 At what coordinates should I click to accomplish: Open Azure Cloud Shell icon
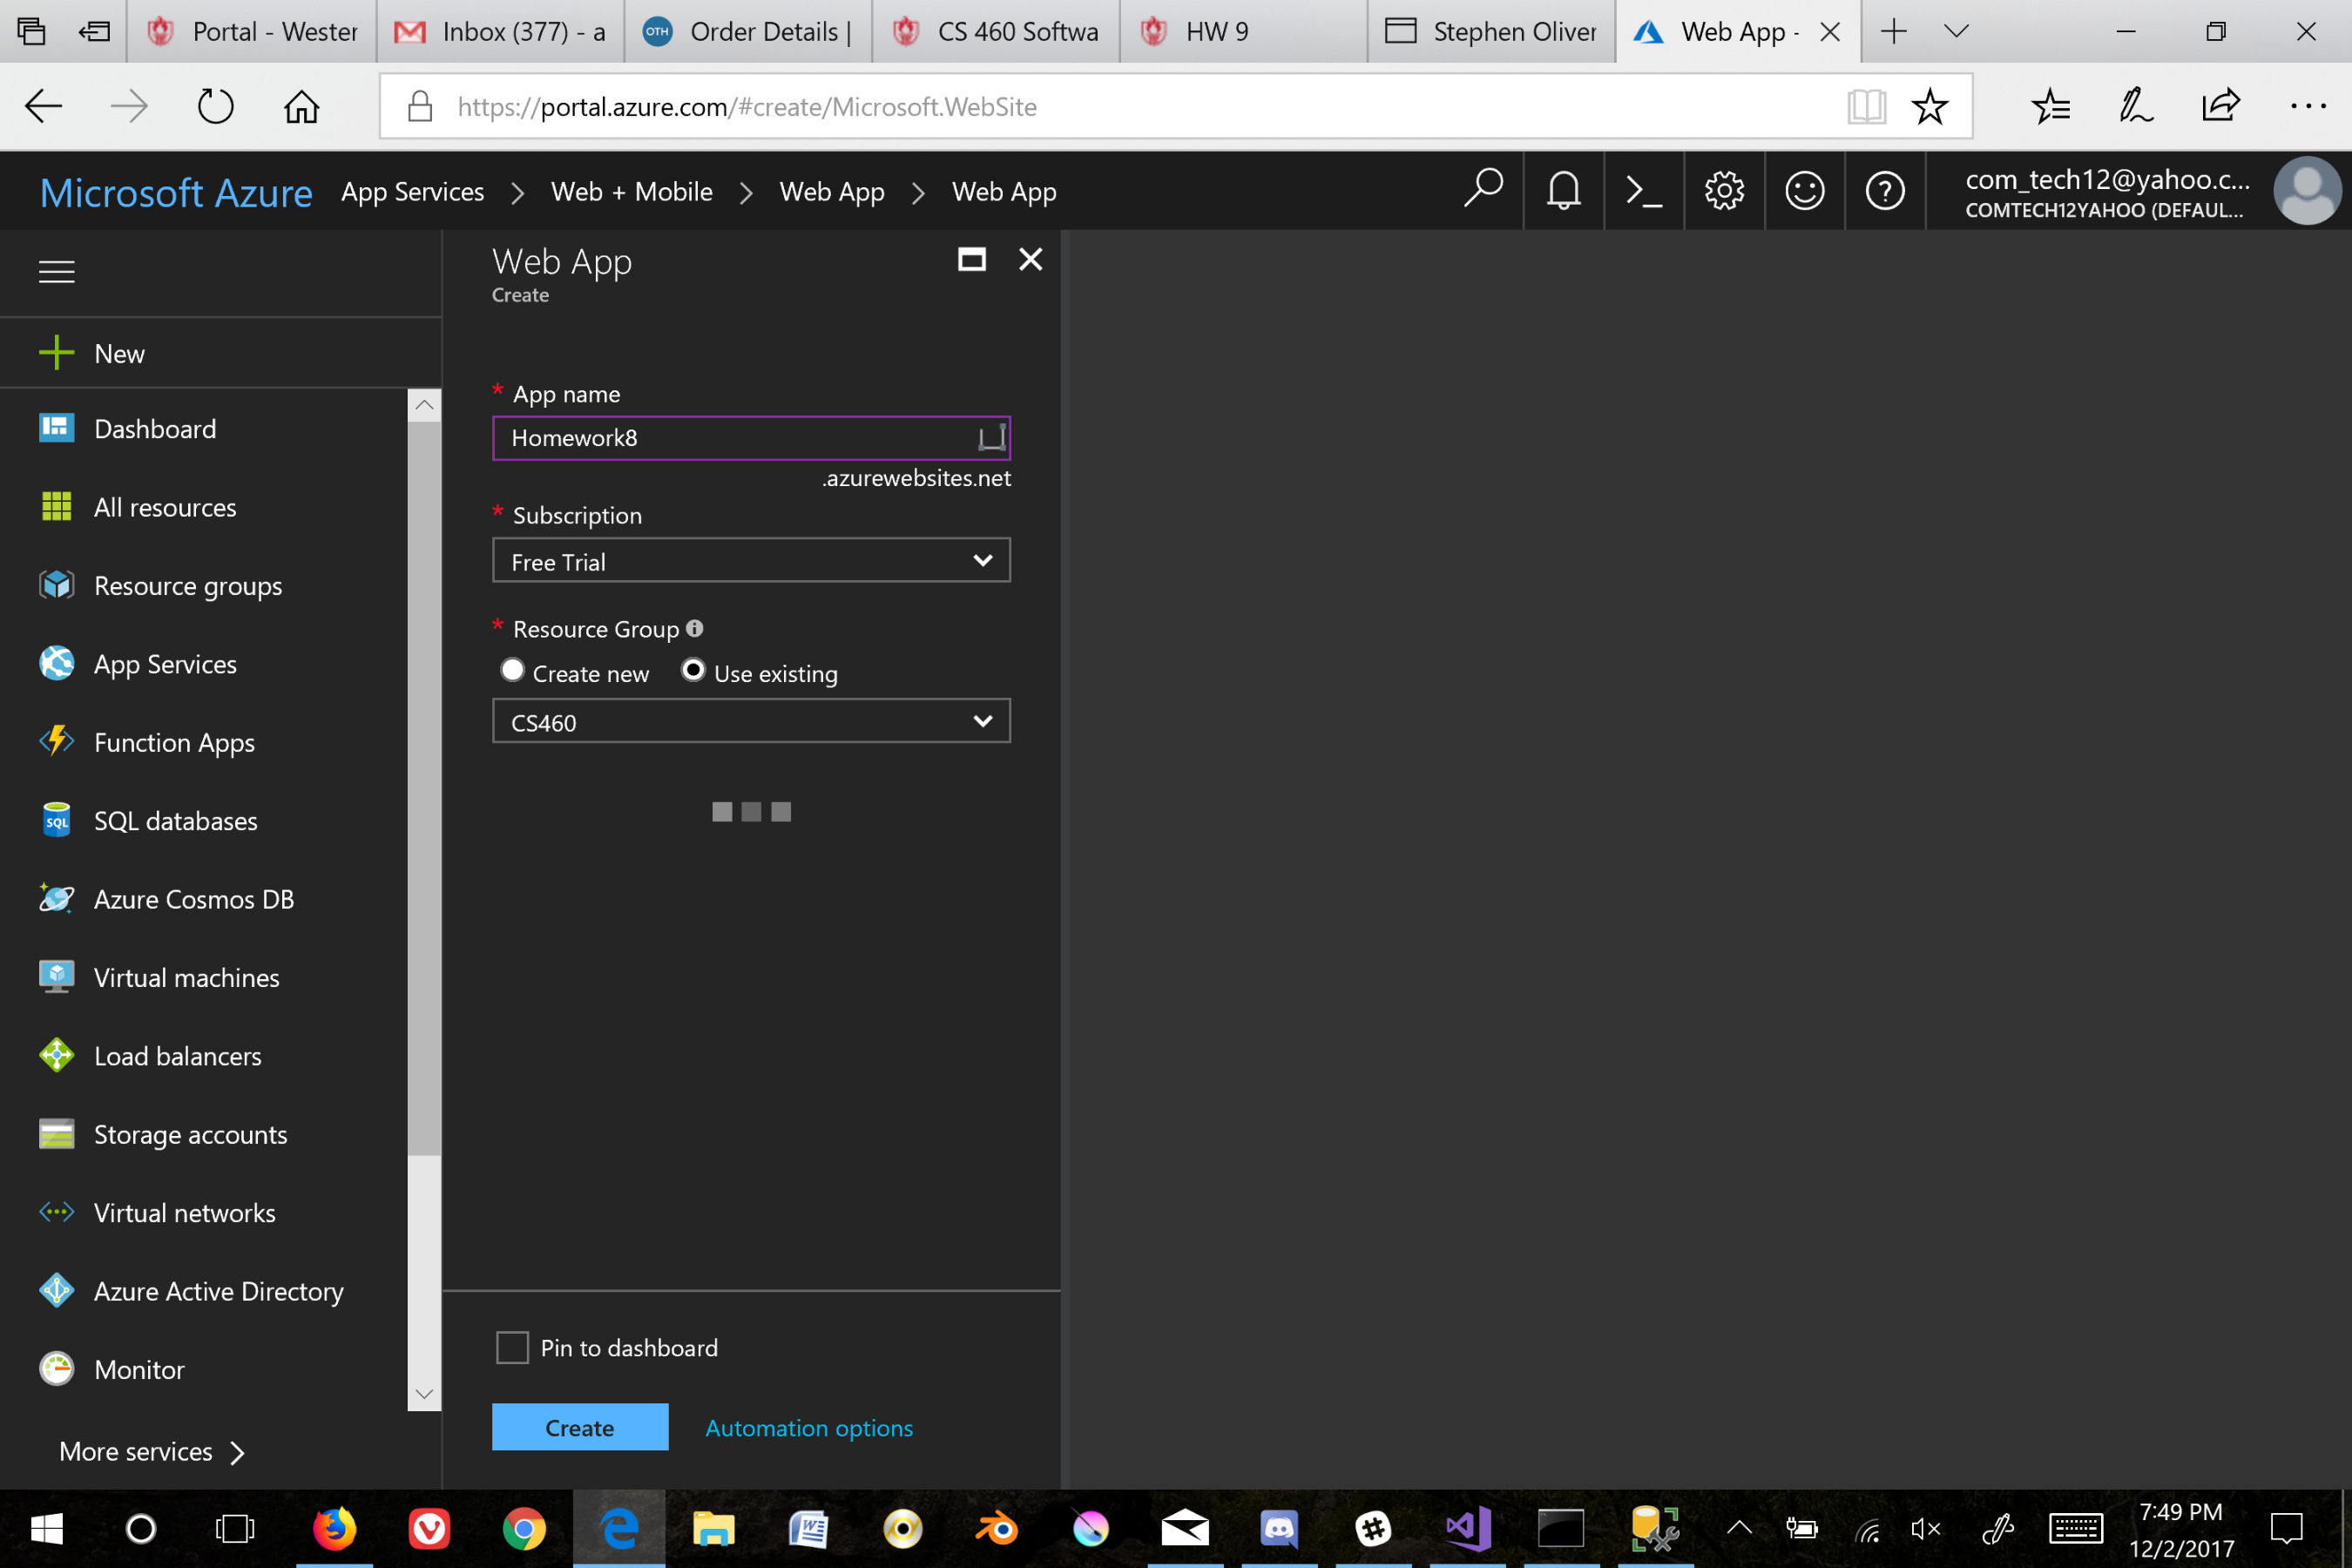coord(1643,190)
